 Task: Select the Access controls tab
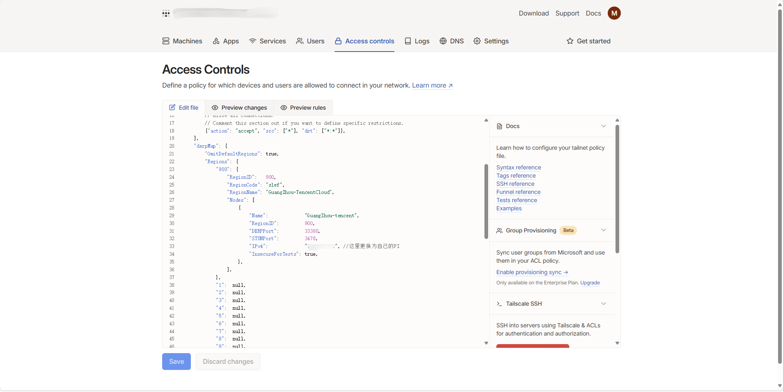[x=364, y=41]
